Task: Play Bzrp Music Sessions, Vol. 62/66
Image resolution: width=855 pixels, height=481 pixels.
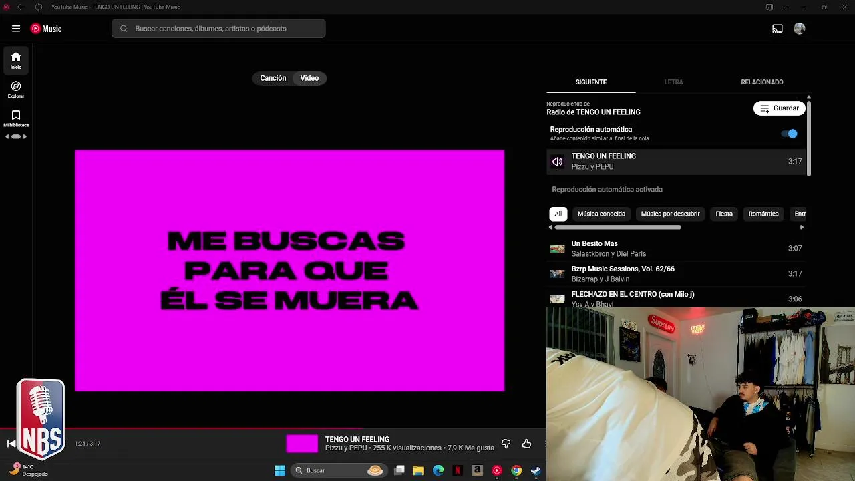Action: point(676,274)
